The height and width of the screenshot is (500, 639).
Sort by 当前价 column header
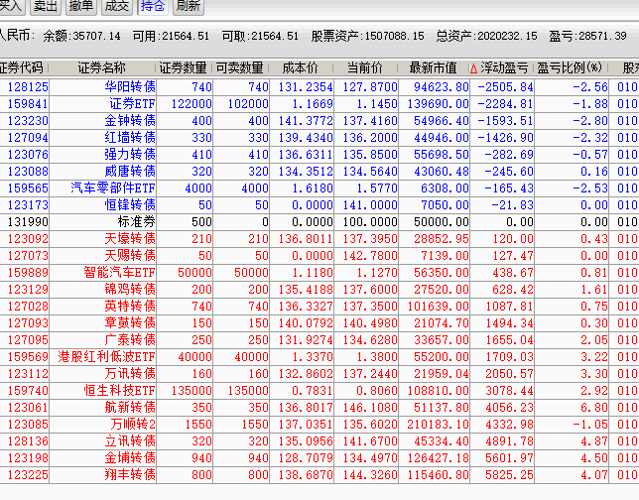click(365, 68)
